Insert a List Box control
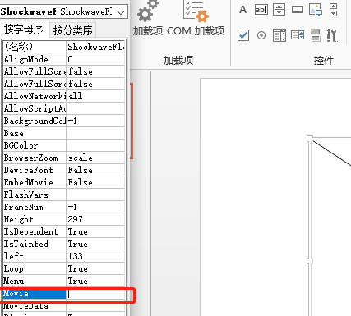The height and width of the screenshot is (316, 351). tap(279, 35)
